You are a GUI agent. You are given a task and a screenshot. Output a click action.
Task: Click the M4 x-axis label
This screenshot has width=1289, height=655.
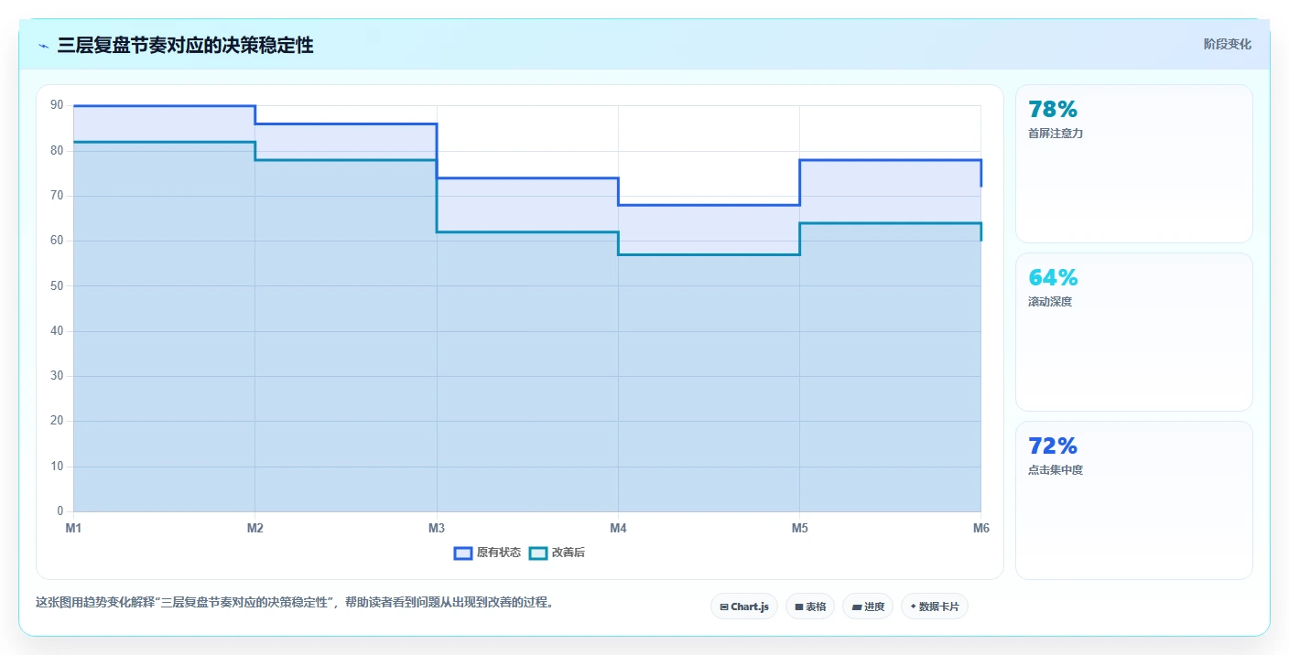tap(618, 528)
